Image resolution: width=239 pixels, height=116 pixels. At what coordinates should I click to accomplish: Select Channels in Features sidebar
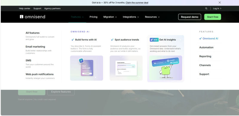205,65
